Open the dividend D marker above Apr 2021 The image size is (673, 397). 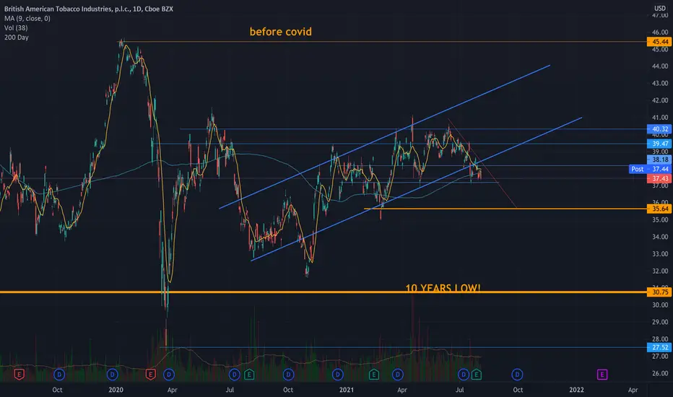[x=397, y=375]
